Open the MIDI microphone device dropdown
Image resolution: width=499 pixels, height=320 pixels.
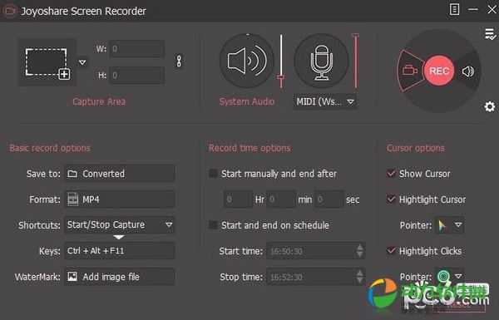click(x=324, y=101)
